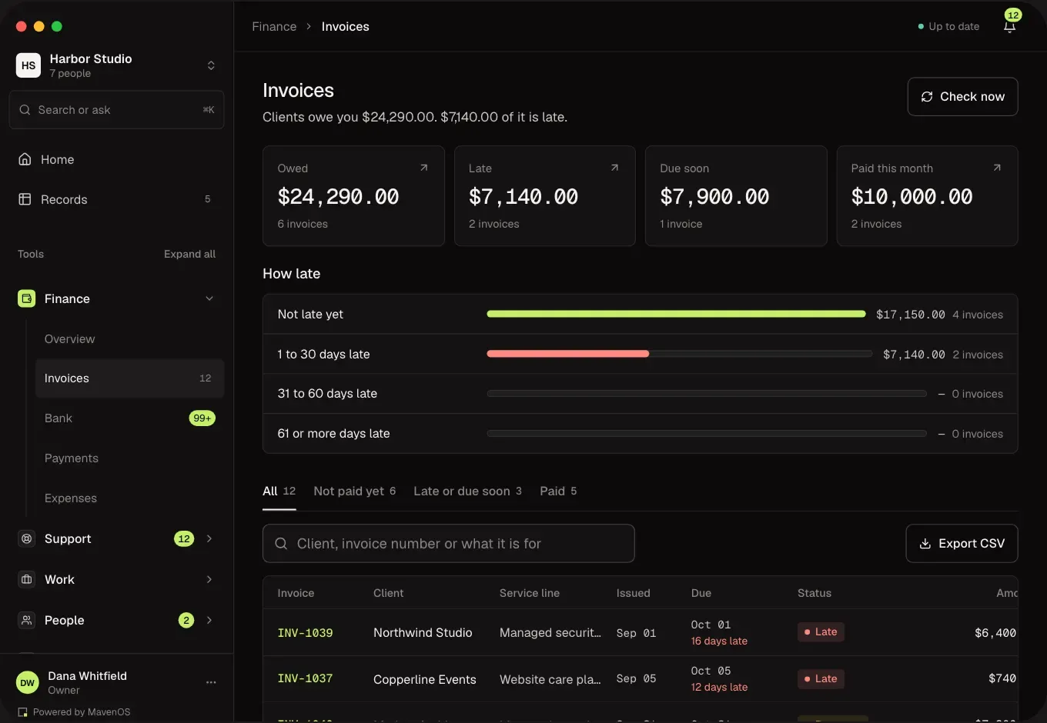Expand the People section chevron

point(209,620)
